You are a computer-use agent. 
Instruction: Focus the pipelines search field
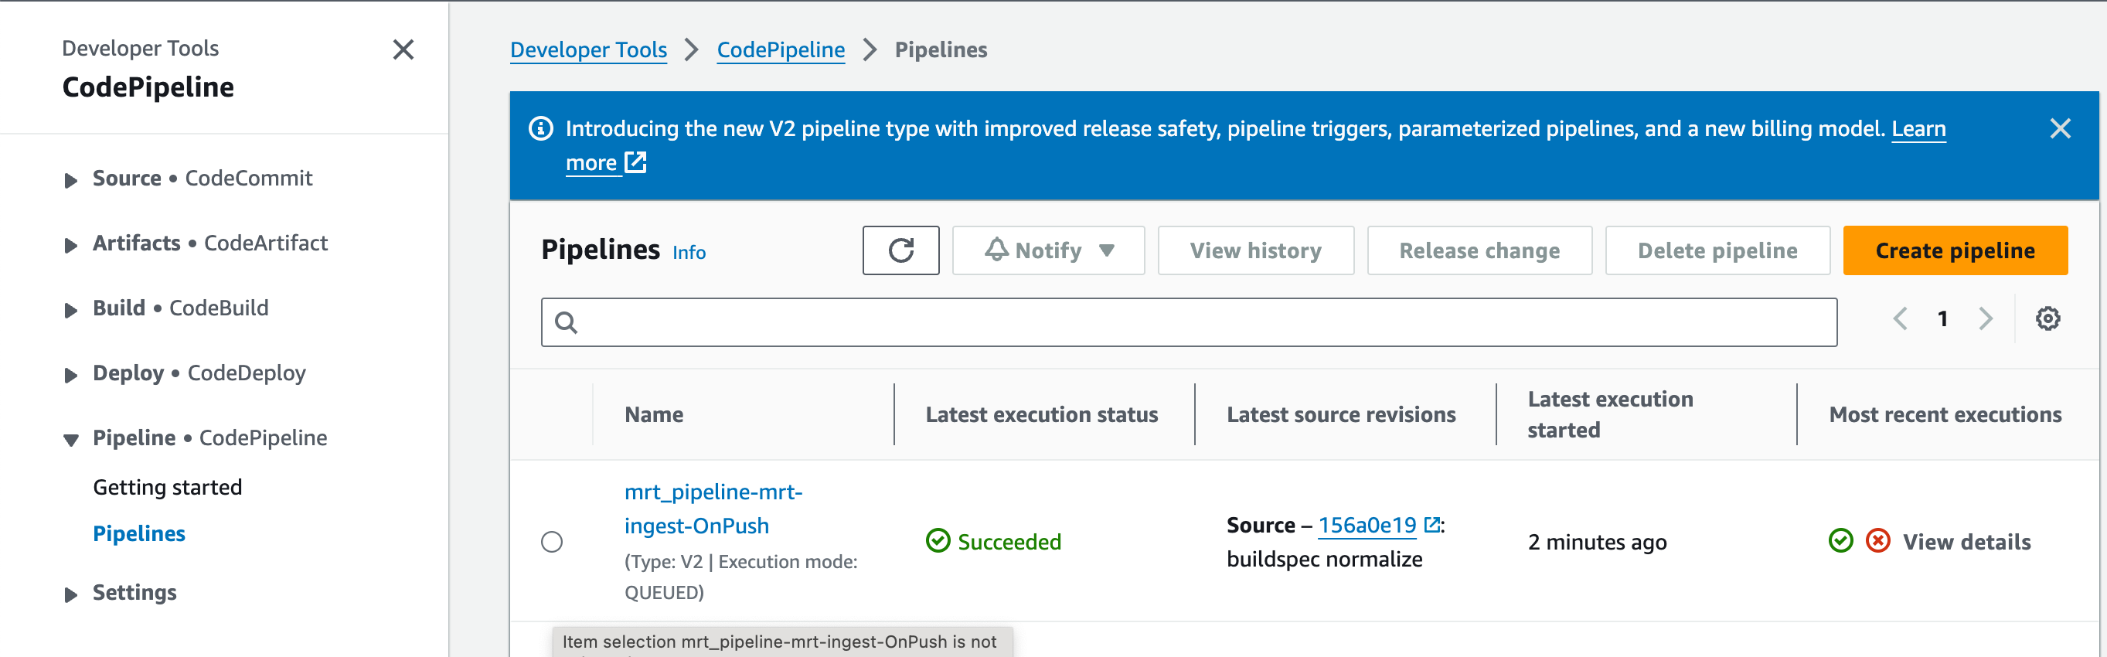(1189, 322)
